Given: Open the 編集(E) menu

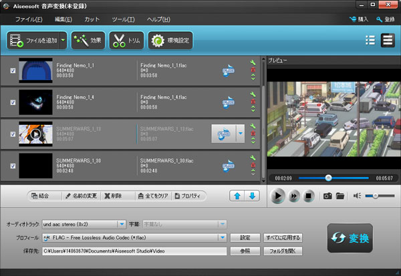Looking at the screenshot, I should [x=63, y=19].
